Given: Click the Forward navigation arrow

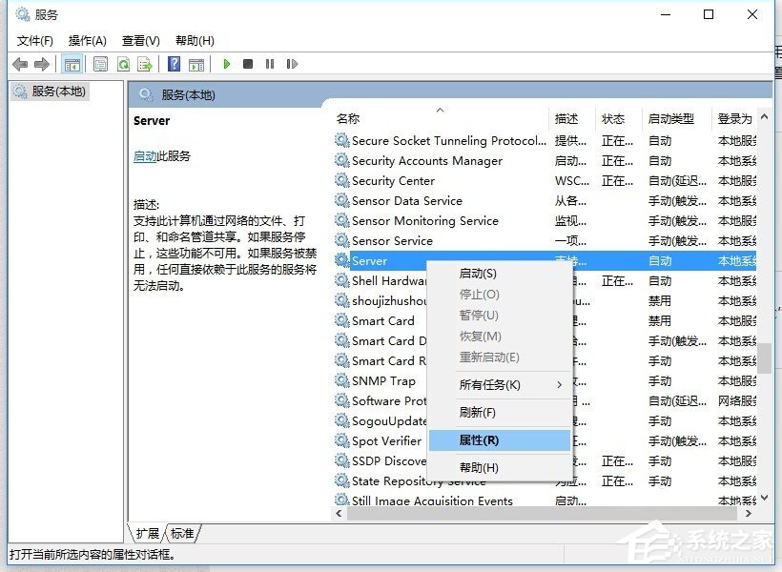Looking at the screenshot, I should pos(42,64).
